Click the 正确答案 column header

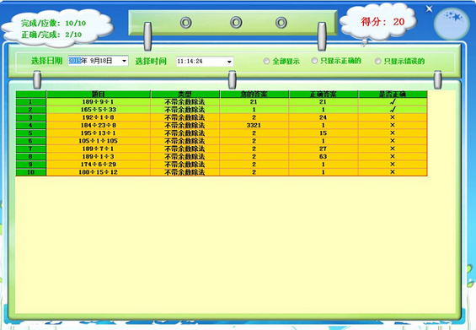point(323,95)
